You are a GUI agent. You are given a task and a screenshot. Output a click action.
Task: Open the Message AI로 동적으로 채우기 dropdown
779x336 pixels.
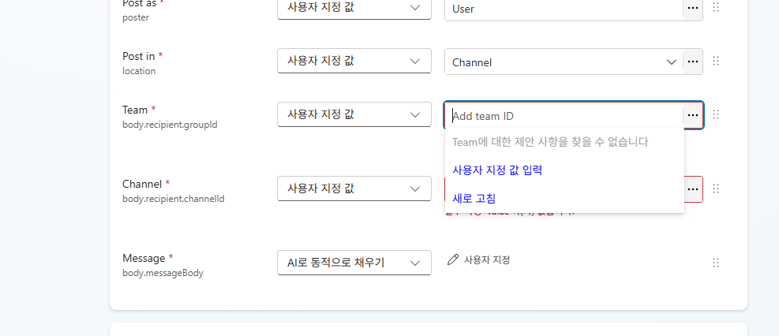click(354, 263)
